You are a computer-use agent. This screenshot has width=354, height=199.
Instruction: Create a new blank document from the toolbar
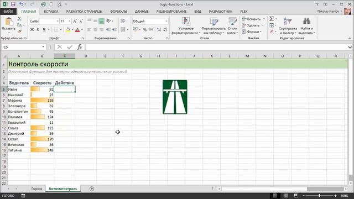(x=51, y=4)
